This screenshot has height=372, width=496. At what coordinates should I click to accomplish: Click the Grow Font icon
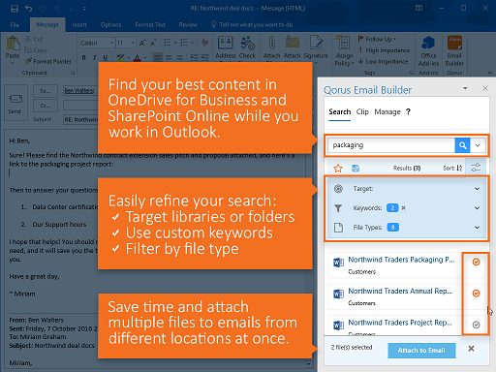[142, 43]
